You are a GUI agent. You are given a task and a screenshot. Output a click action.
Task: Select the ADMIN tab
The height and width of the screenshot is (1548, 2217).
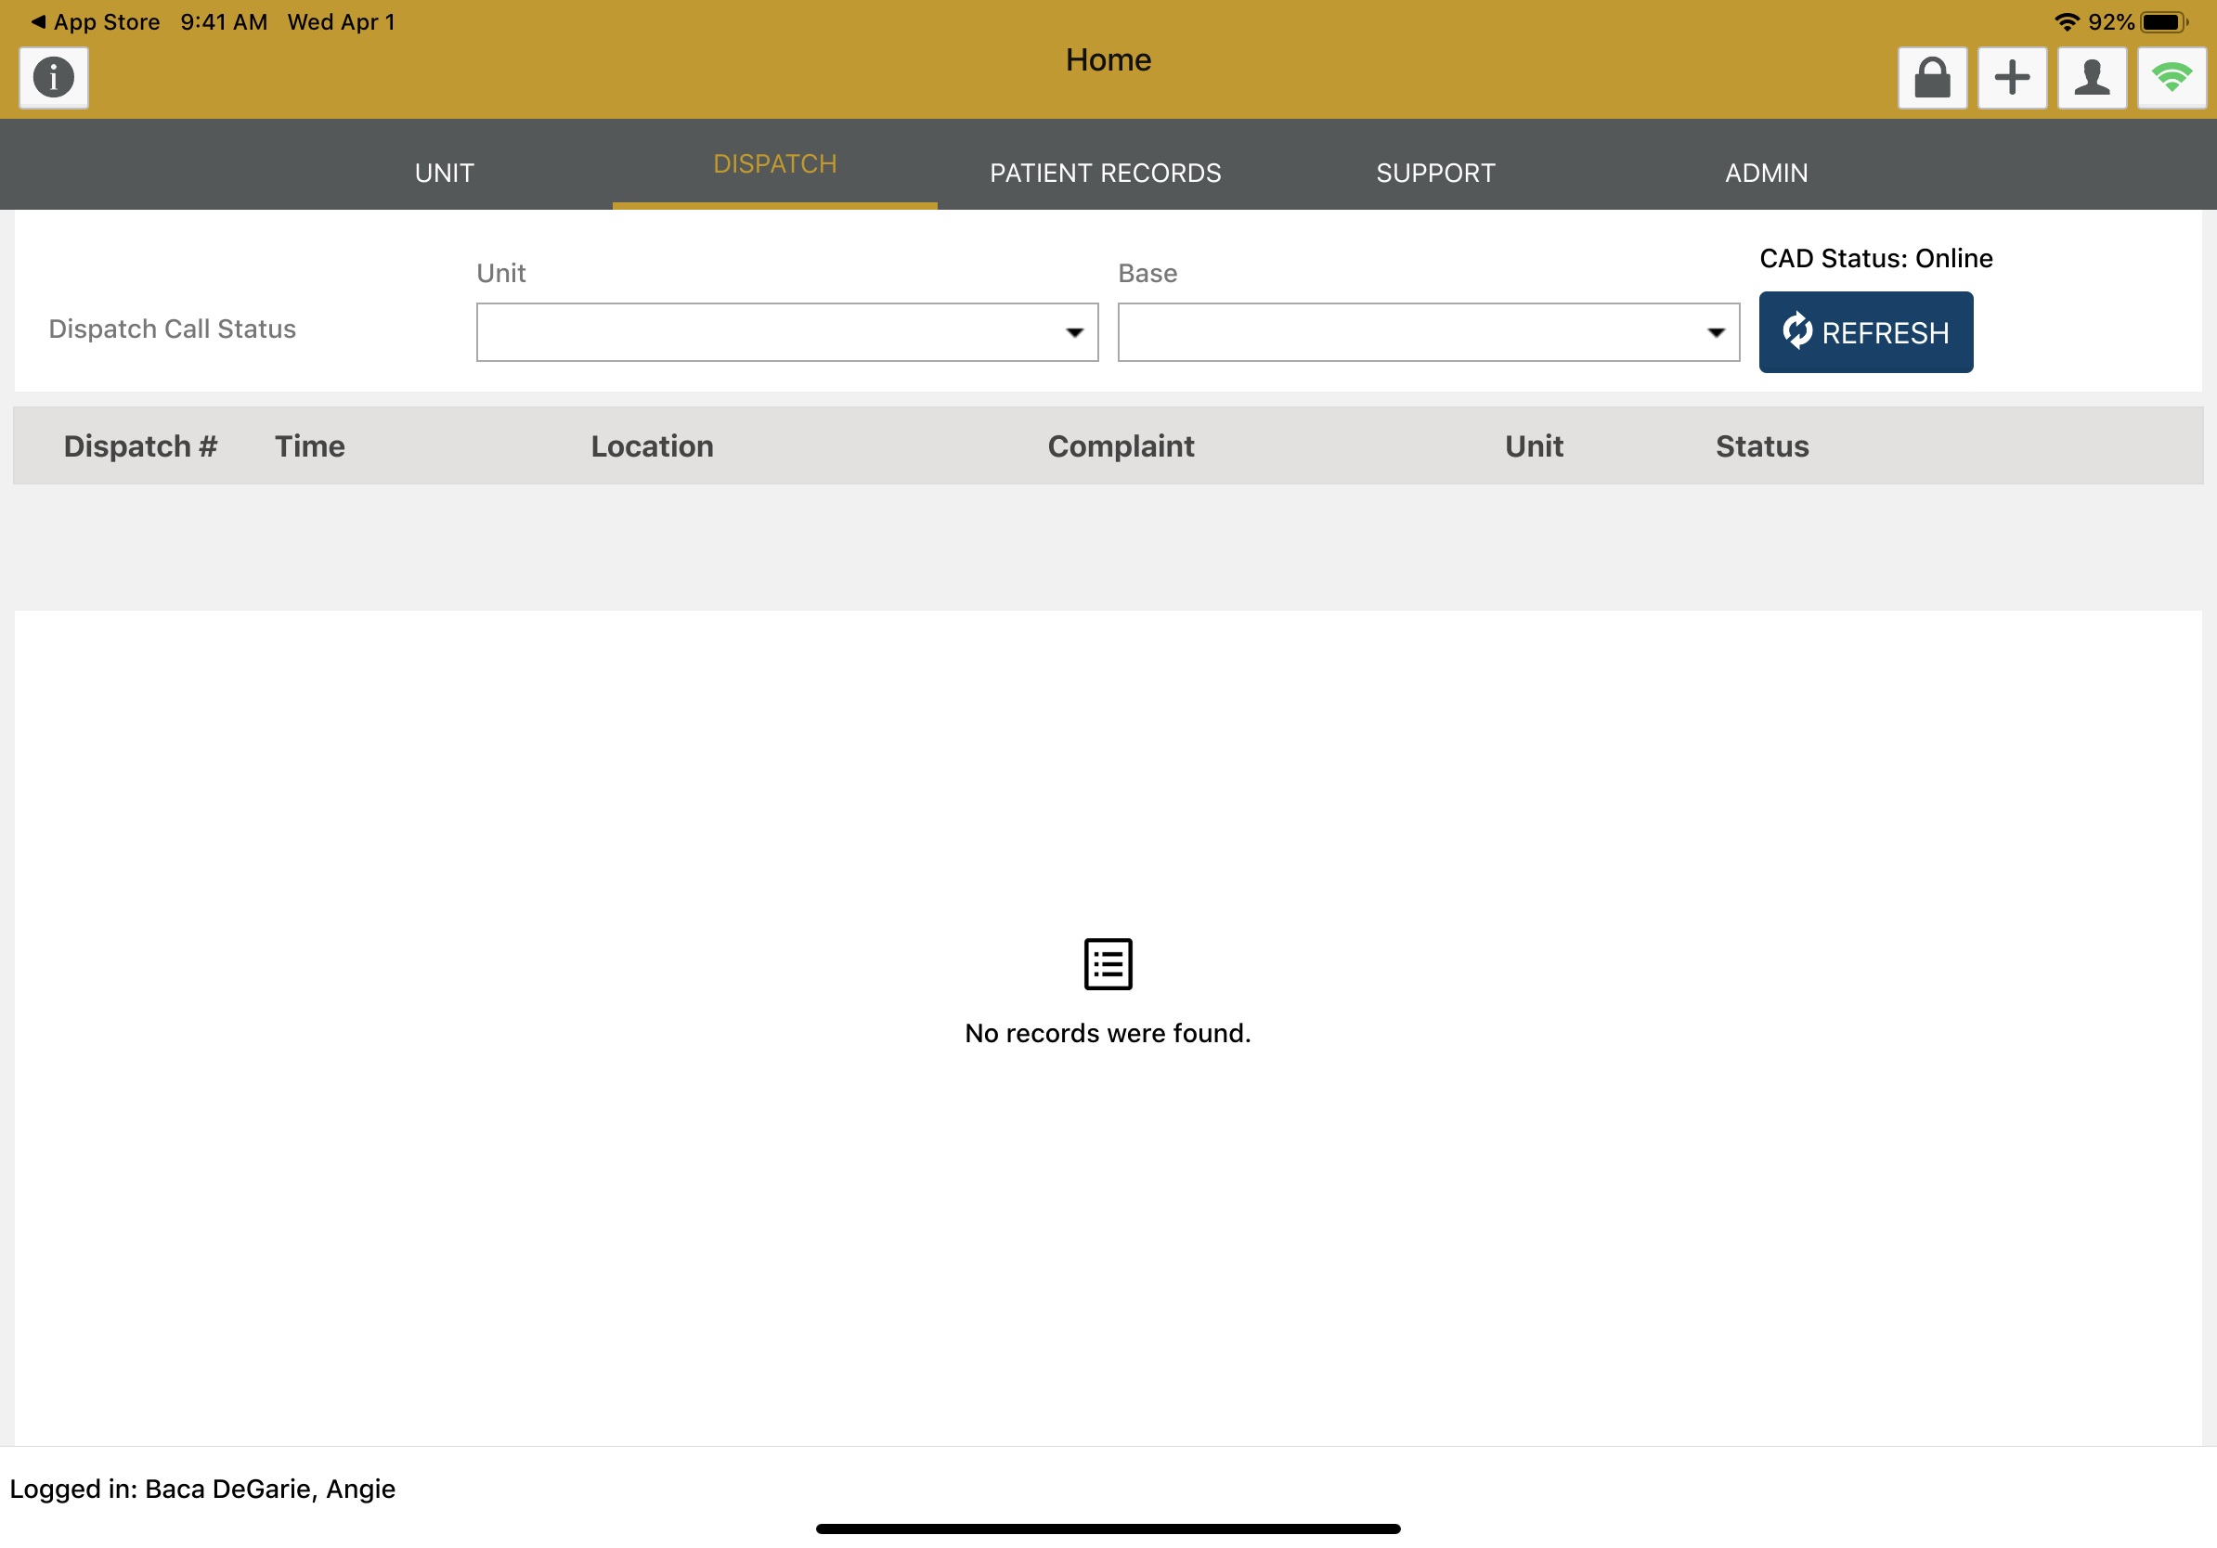click(x=1766, y=173)
